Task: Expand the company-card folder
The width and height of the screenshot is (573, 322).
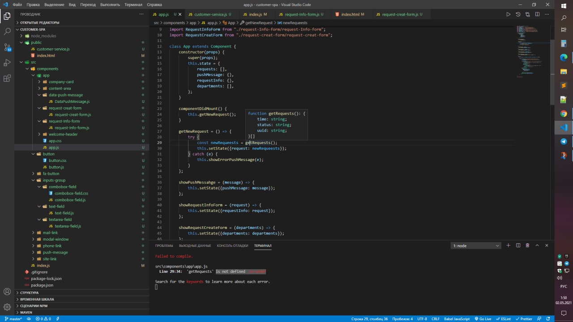Action: [61, 82]
